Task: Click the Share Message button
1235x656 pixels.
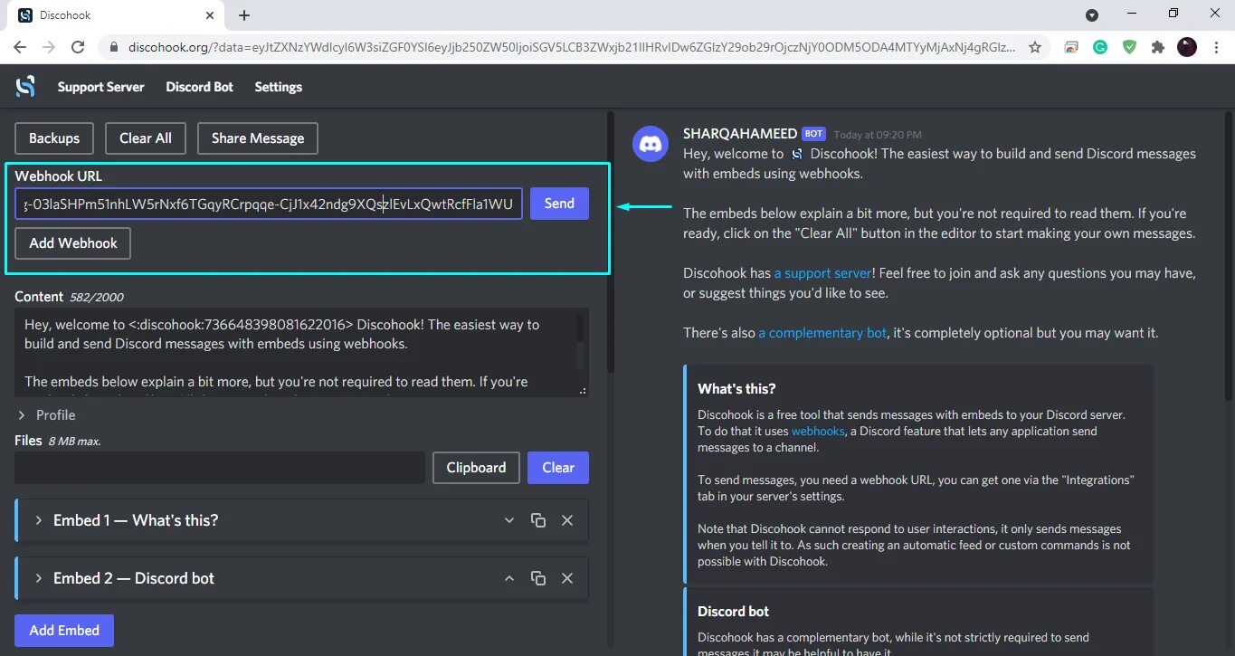Action: (x=258, y=138)
